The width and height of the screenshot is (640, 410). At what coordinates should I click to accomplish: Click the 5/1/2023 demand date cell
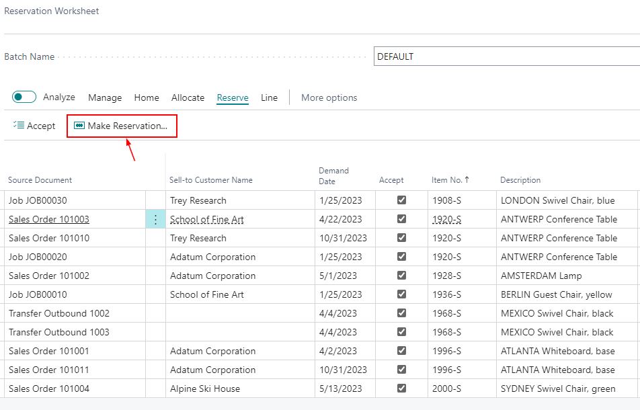[x=346, y=276]
